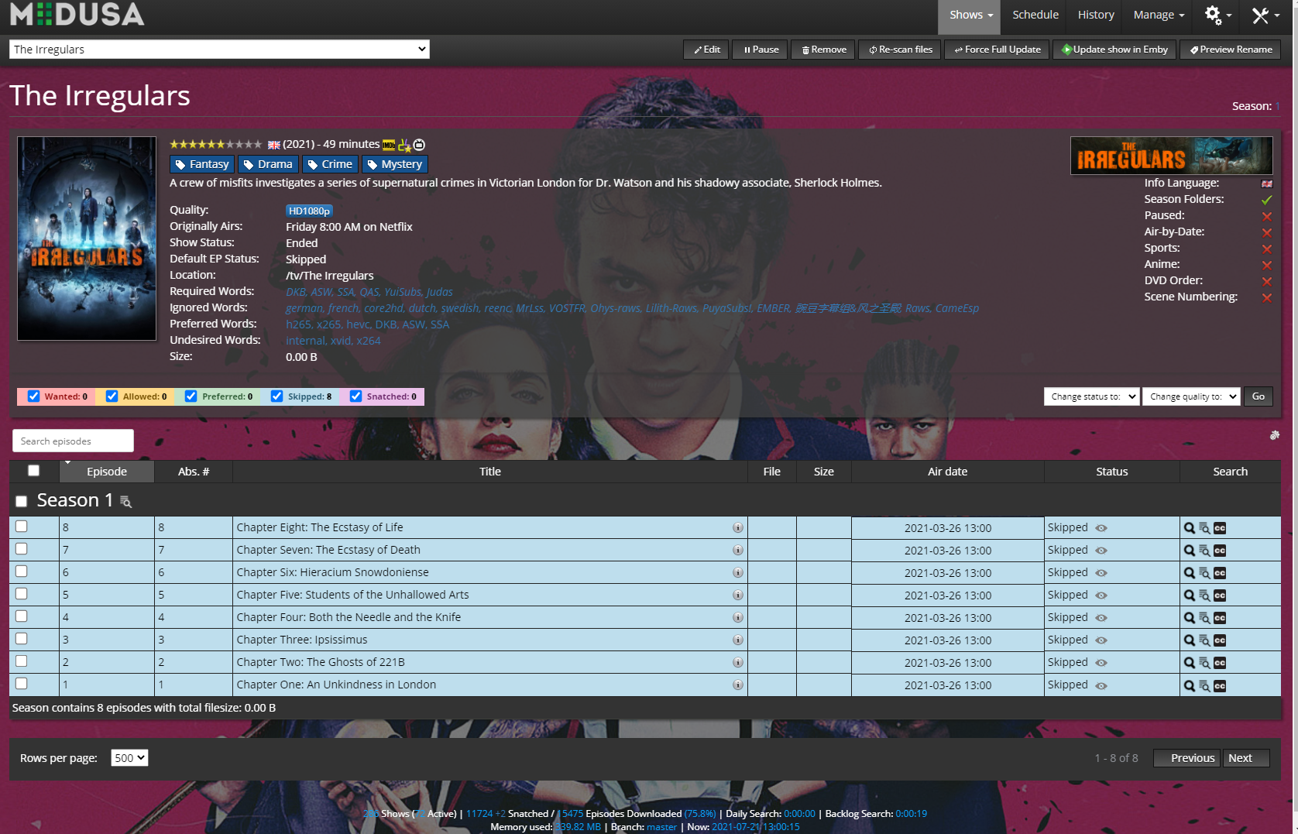This screenshot has width=1298, height=834.
Task: Click the Preview Rename button
Action: (x=1229, y=49)
